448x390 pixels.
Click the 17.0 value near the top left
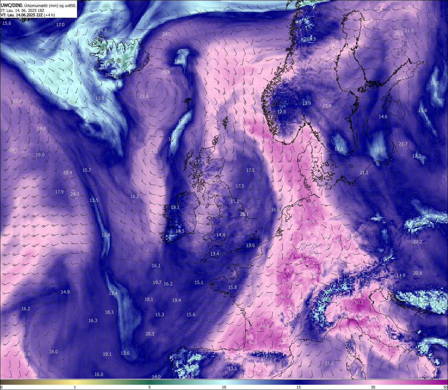point(61,25)
